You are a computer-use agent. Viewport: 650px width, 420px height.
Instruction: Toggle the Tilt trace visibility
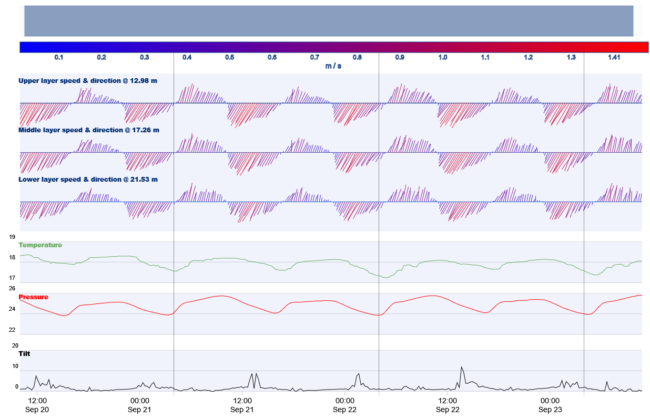point(24,353)
